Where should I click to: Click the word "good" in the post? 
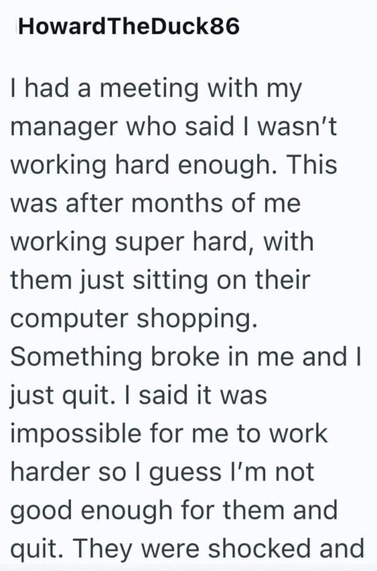point(40,511)
